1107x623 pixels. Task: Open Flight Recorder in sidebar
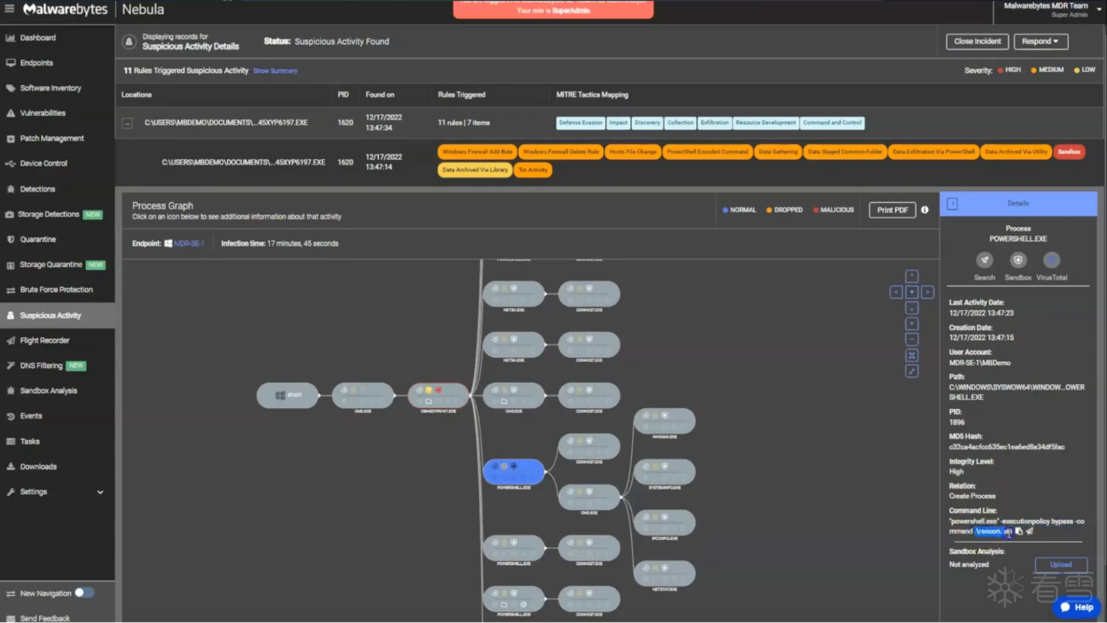44,340
